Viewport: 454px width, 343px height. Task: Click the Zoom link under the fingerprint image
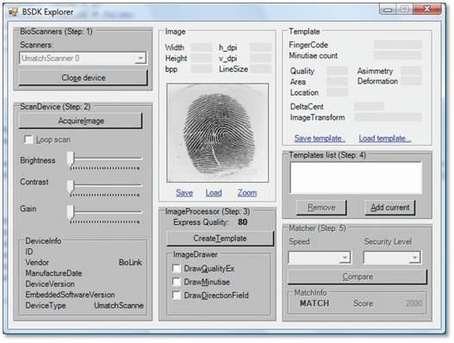[x=247, y=193]
